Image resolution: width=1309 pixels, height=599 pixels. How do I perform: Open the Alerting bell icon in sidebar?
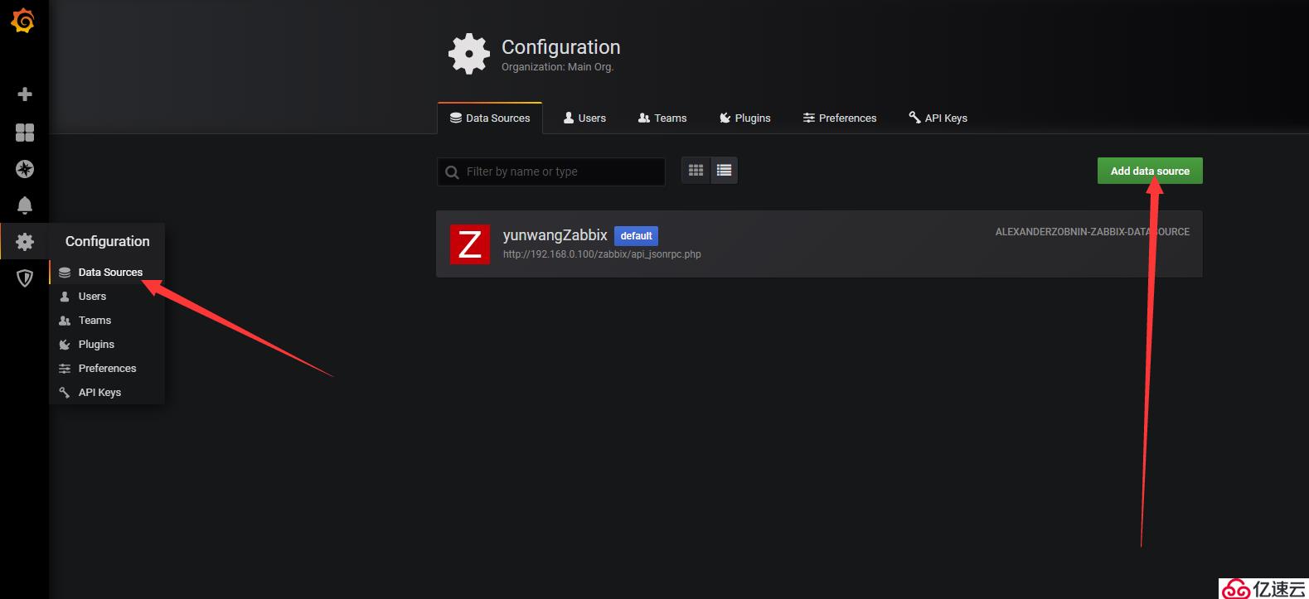pyautogui.click(x=25, y=205)
